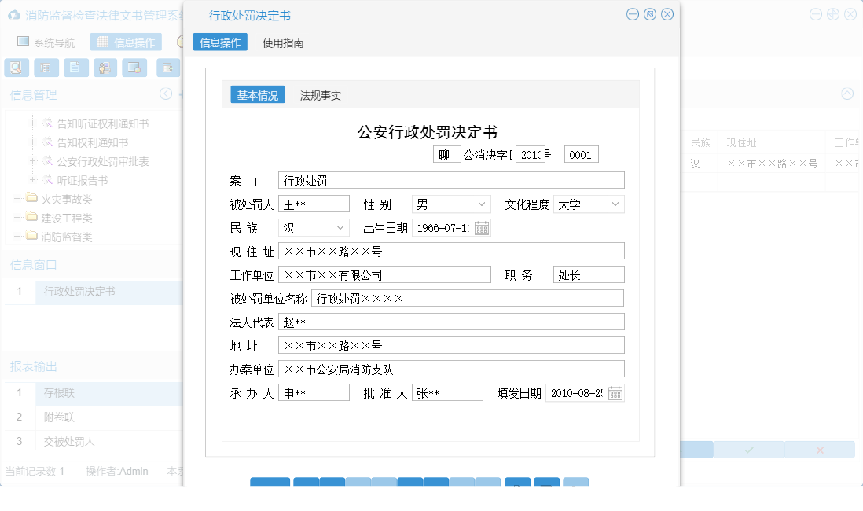Screen dimensions: 863x511
Task: Click the restore icon on the dialog title bar
Action: coord(649,14)
